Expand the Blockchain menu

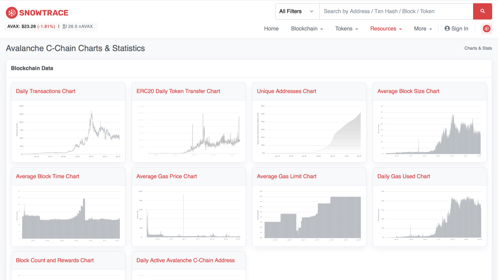click(x=307, y=28)
